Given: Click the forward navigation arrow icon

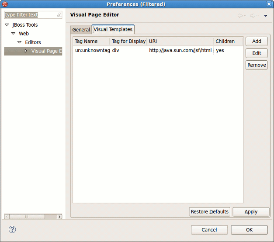Looking at the screenshot, I should tap(252, 16).
